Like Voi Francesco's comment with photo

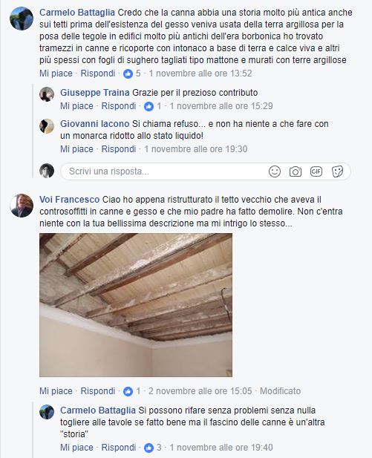tap(56, 390)
